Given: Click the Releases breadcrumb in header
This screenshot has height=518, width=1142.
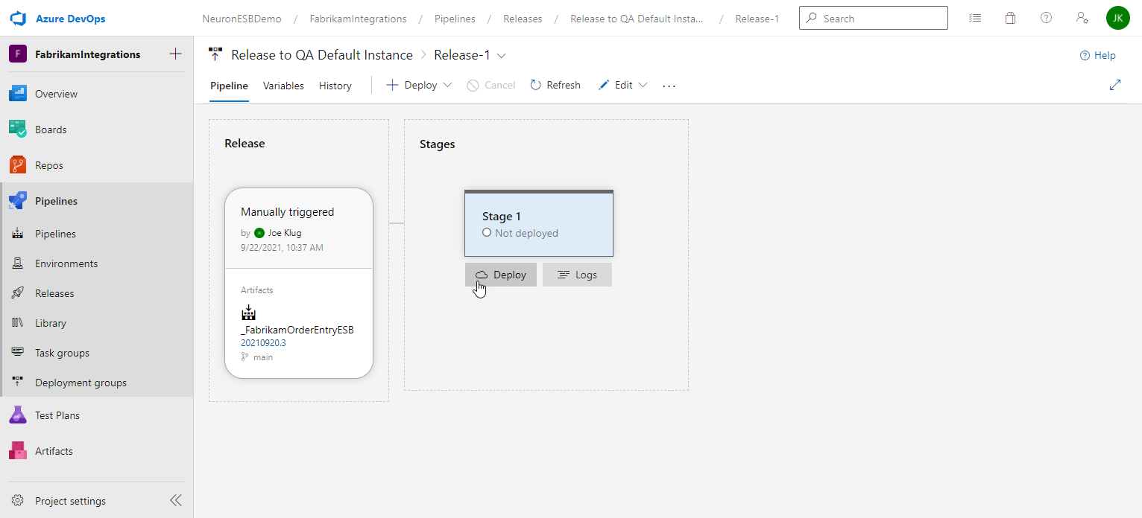Looking at the screenshot, I should click(x=523, y=19).
